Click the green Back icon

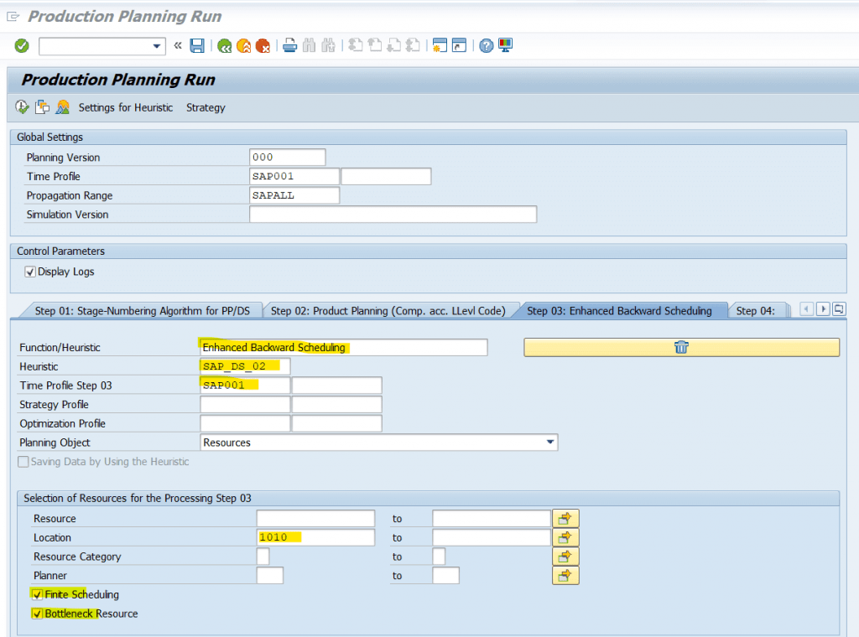224,46
